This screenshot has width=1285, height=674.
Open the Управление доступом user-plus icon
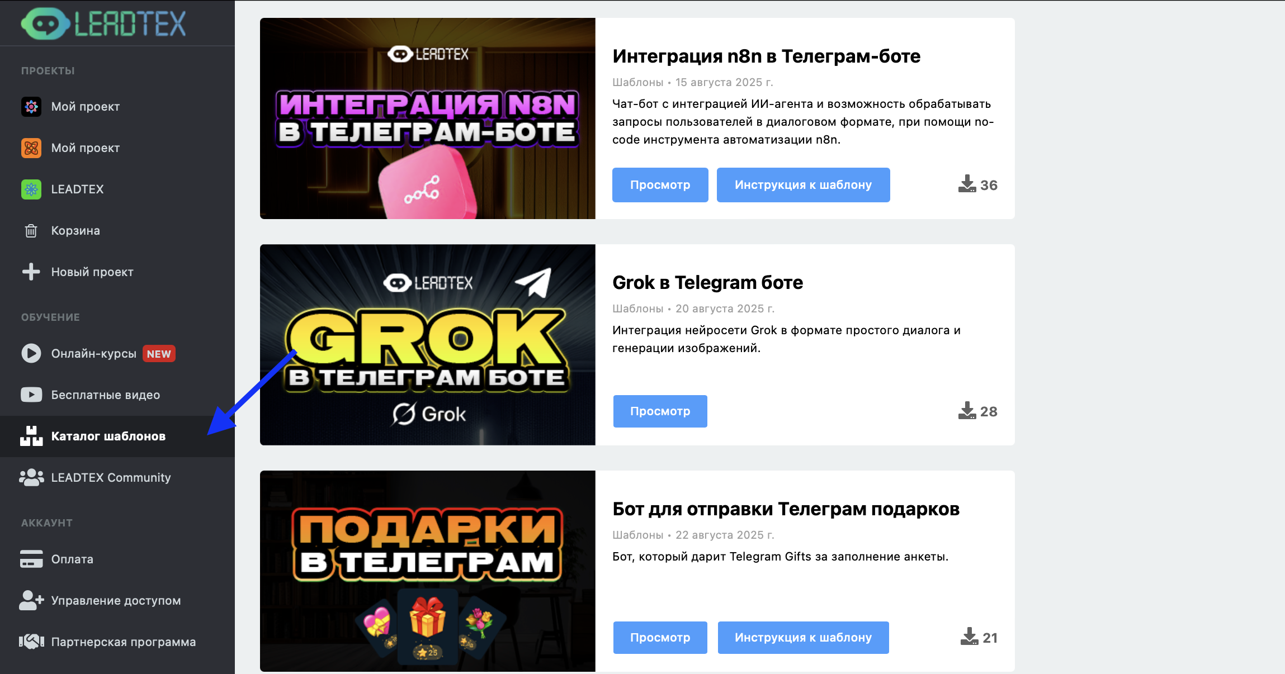click(x=31, y=600)
